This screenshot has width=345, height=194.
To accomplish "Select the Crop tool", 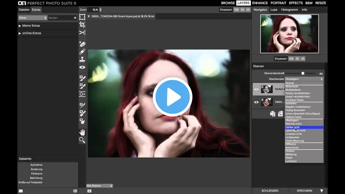I will click(x=82, y=25).
